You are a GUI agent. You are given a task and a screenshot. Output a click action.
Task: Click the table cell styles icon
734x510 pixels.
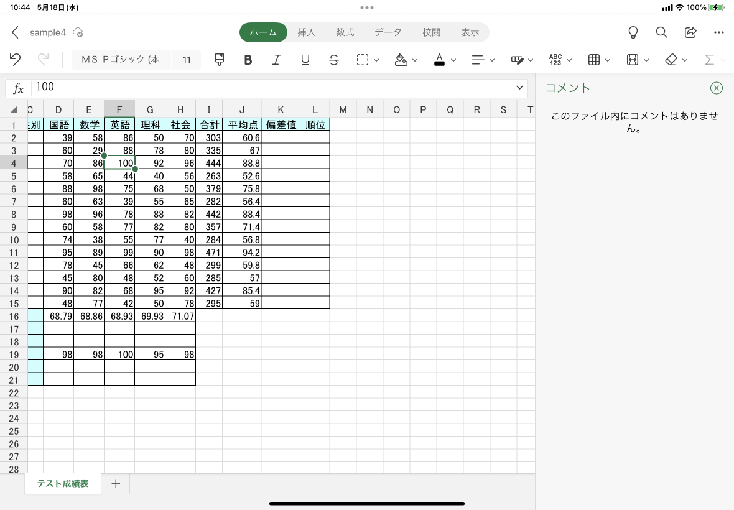[593, 60]
